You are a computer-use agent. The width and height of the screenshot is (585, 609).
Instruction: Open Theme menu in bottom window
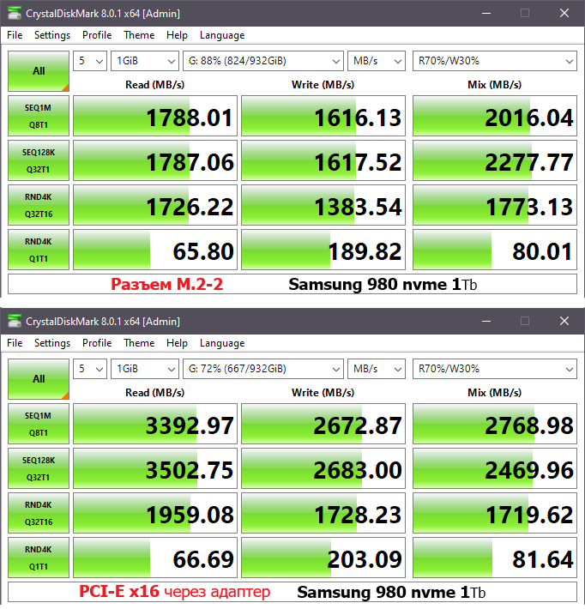click(x=139, y=343)
